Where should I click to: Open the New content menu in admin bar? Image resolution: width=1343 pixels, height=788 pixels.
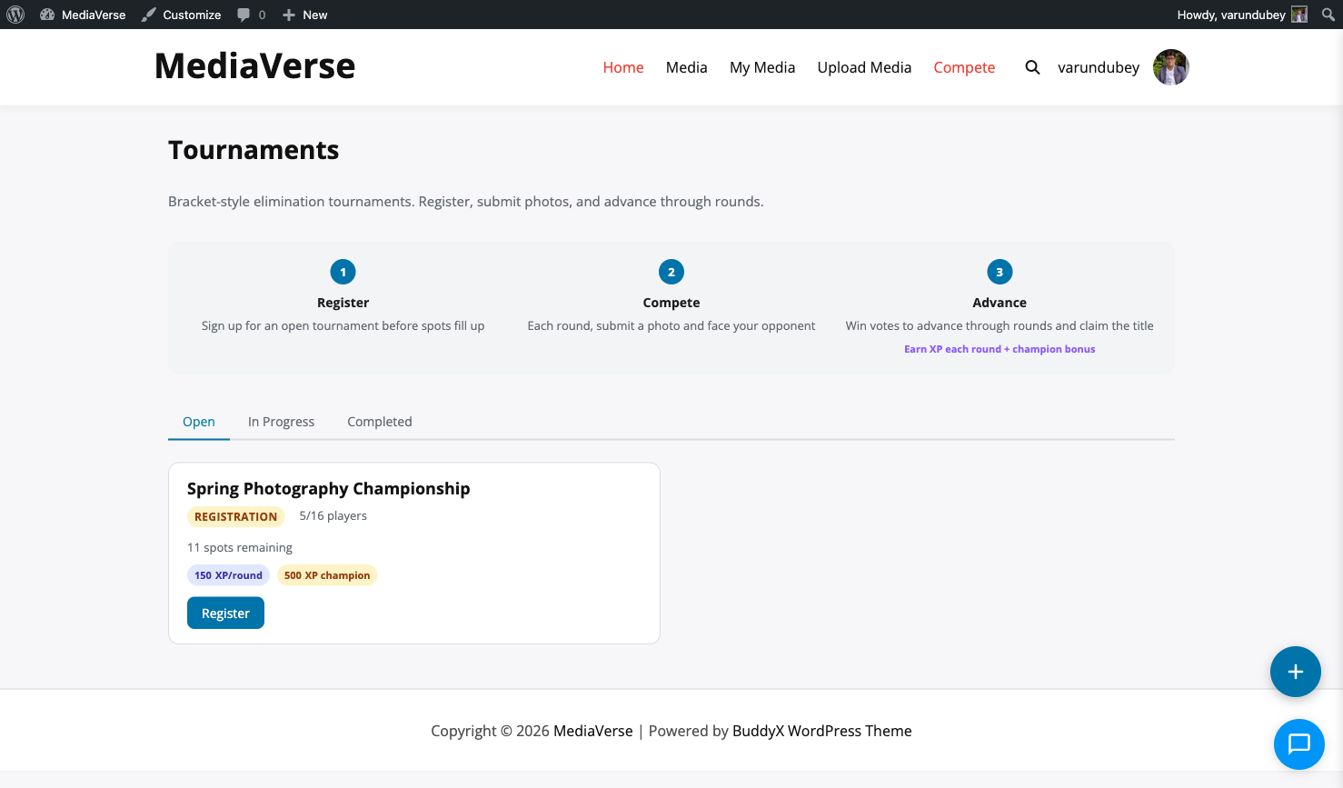click(x=305, y=15)
